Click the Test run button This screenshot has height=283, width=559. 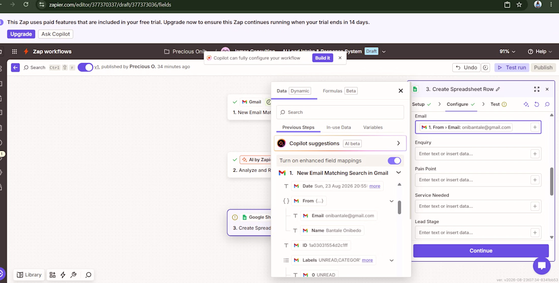pyautogui.click(x=512, y=68)
